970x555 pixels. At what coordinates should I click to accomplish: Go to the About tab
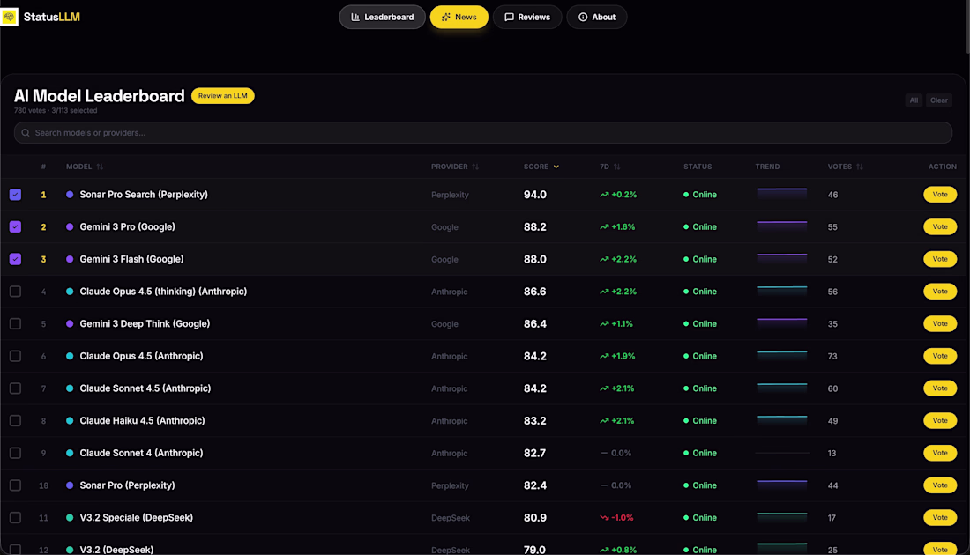(597, 18)
